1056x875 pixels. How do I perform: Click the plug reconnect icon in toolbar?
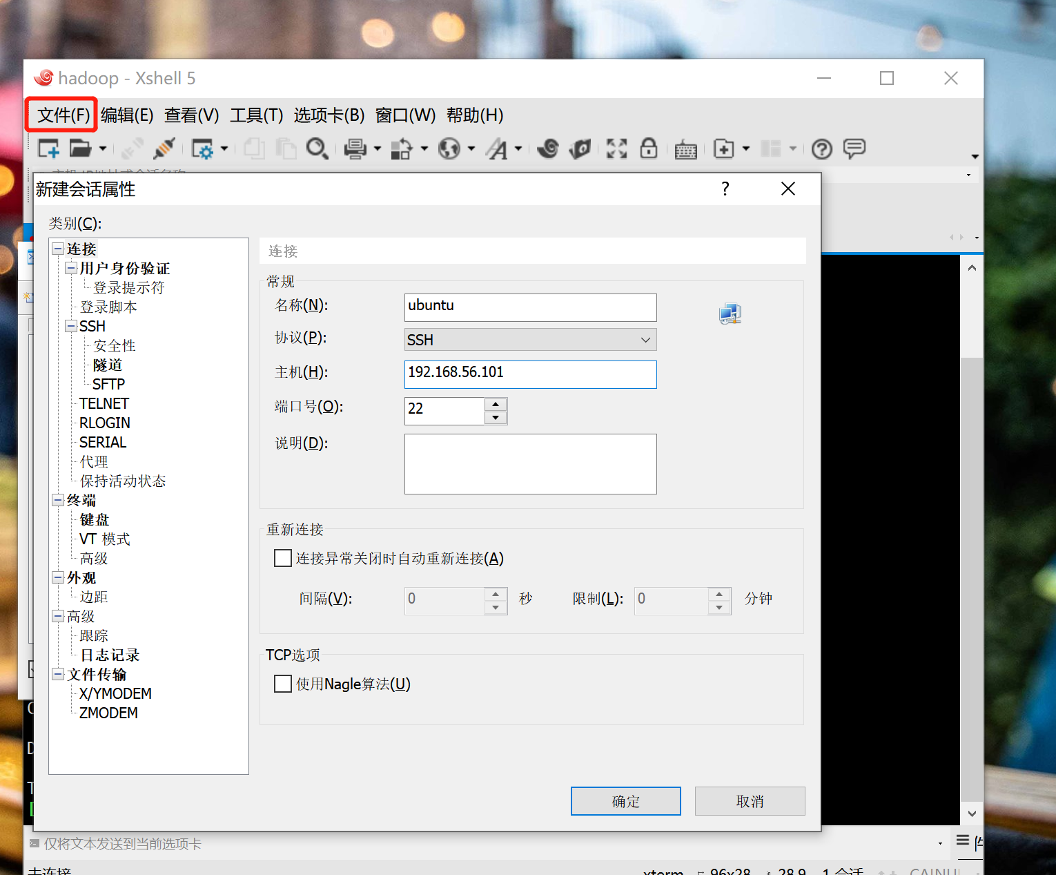point(164,148)
